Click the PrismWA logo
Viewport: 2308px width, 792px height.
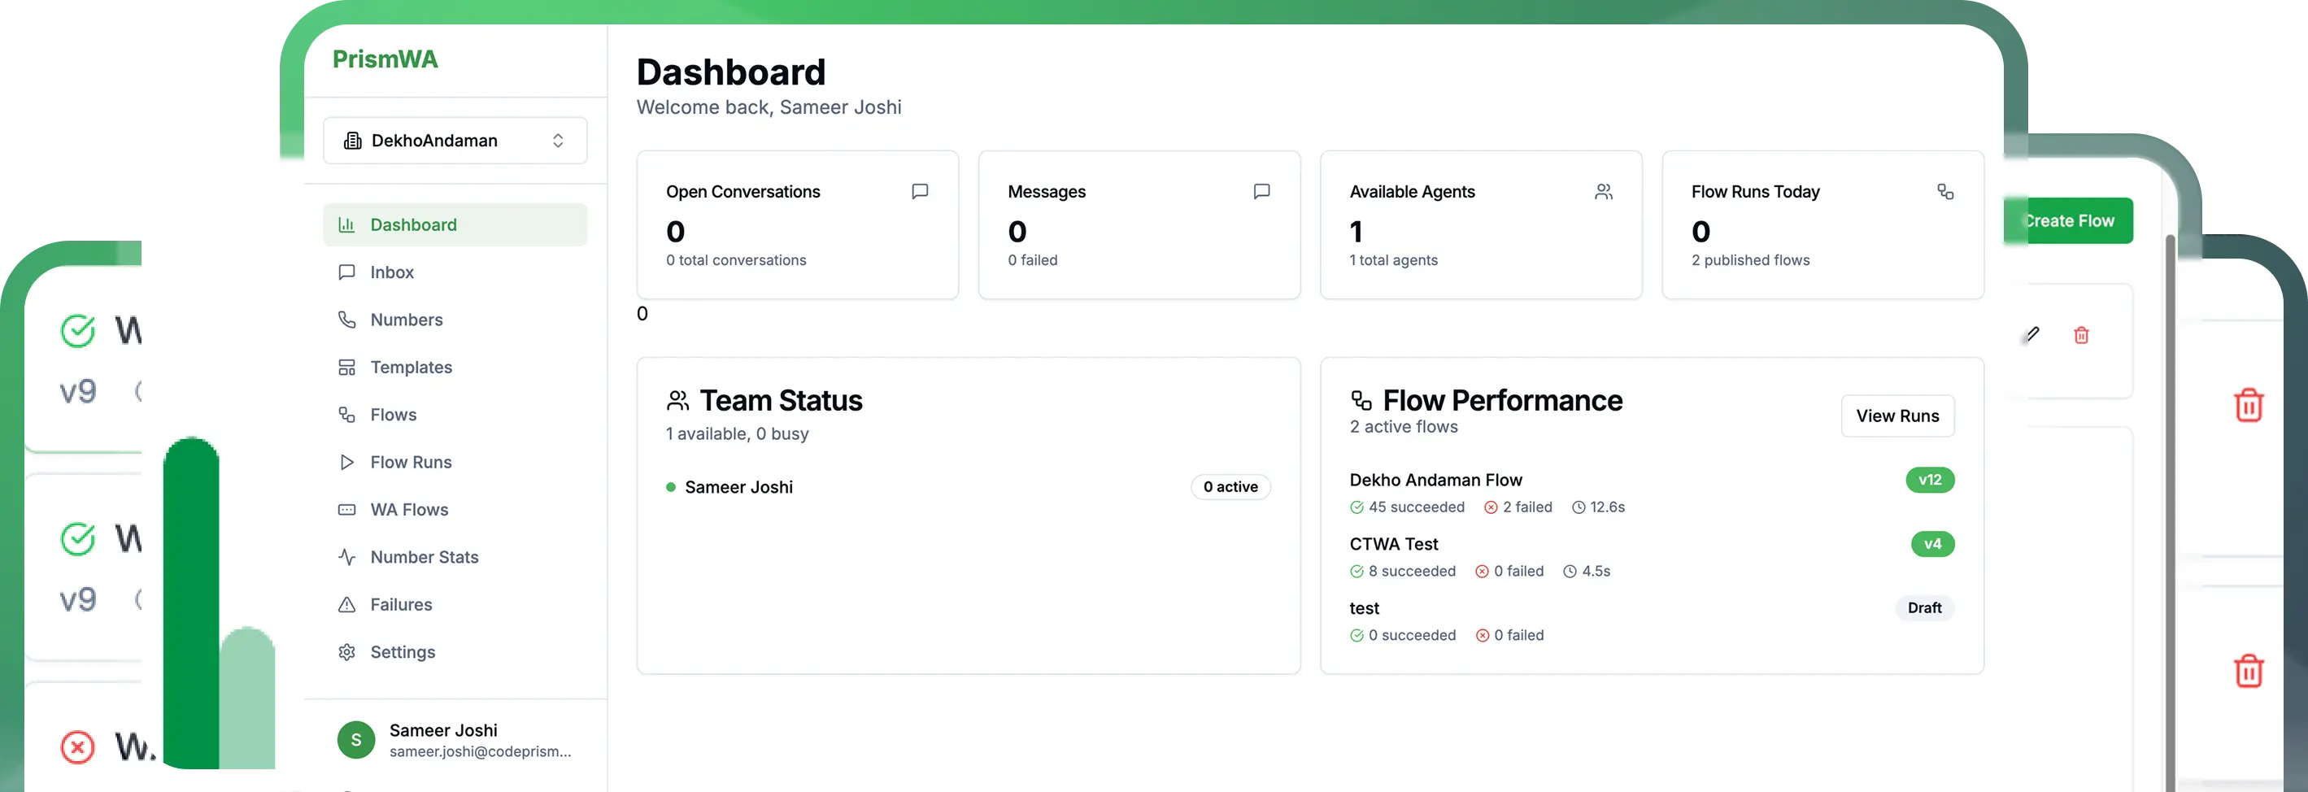pyautogui.click(x=385, y=59)
